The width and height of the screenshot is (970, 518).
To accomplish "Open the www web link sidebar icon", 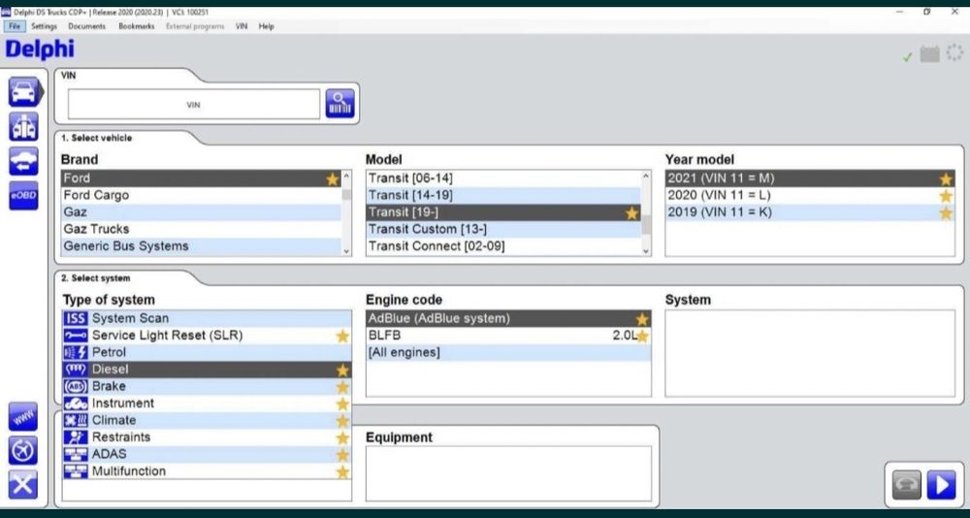I will 23,416.
